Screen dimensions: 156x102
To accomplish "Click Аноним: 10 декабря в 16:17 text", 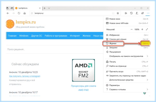I will pos(23,92).
